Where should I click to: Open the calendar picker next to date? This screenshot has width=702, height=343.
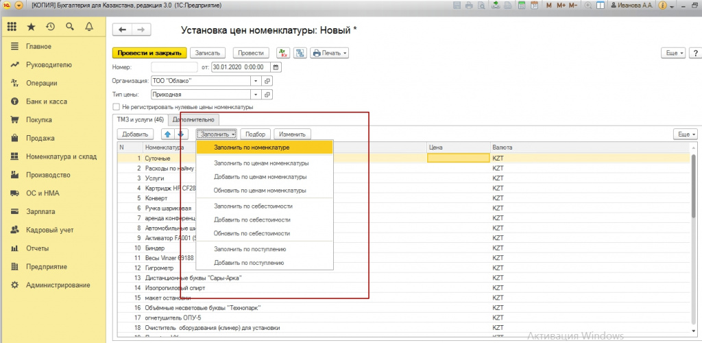(276, 67)
